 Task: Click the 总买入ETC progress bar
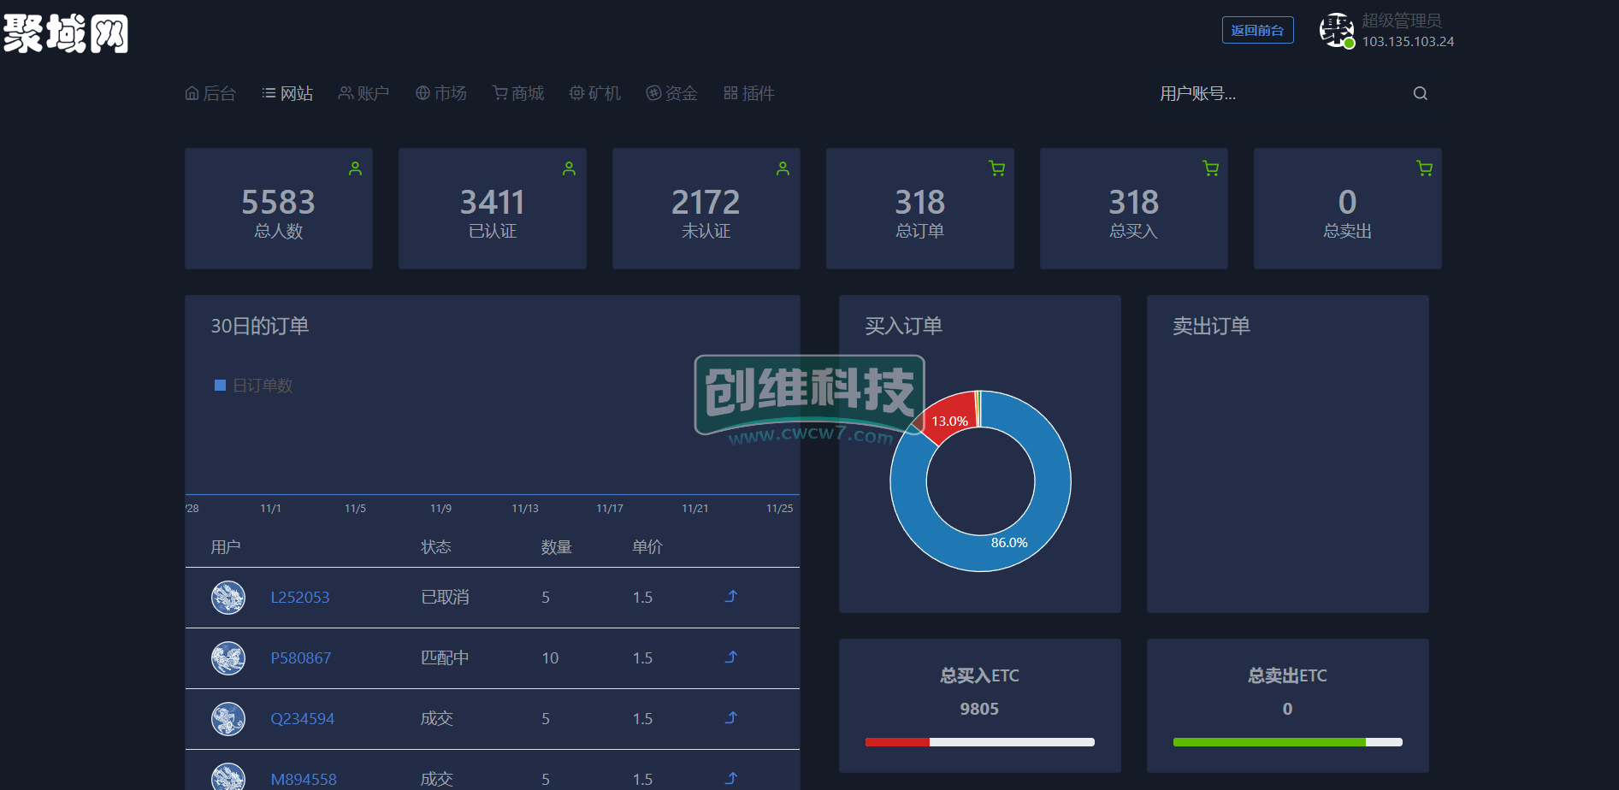coord(979,742)
